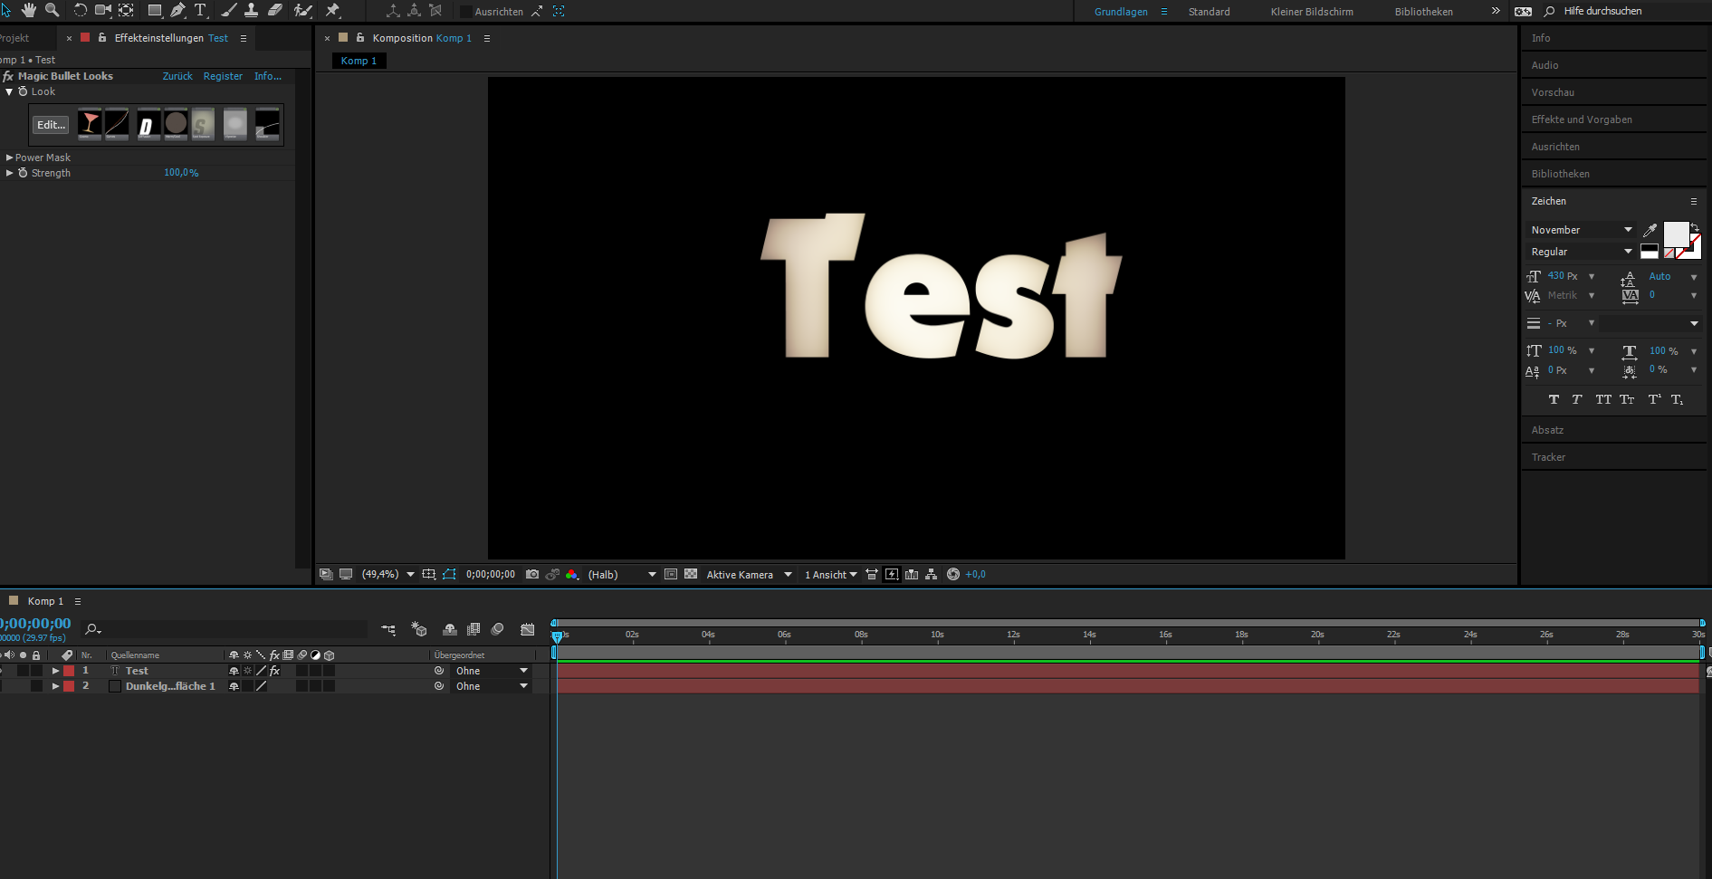Select the Unified Camera tool
1712x879 pixels.
pos(103,11)
